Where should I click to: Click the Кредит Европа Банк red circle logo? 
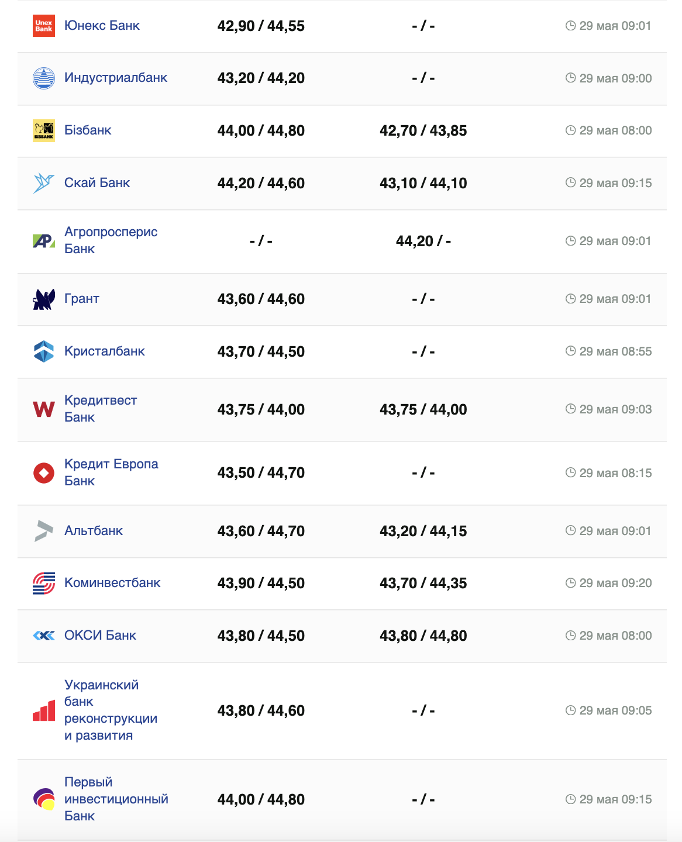tap(44, 472)
